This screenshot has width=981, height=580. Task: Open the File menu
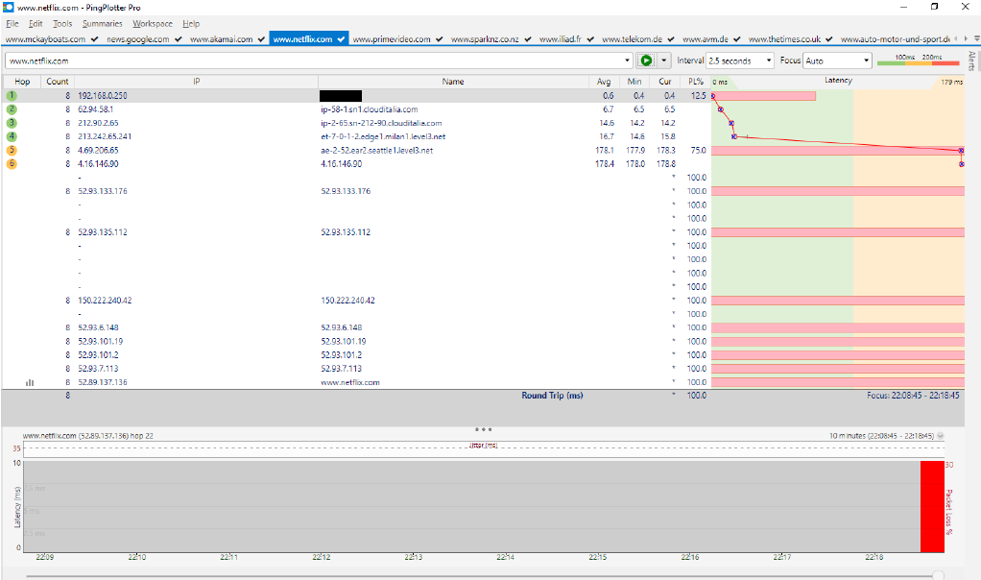12,24
